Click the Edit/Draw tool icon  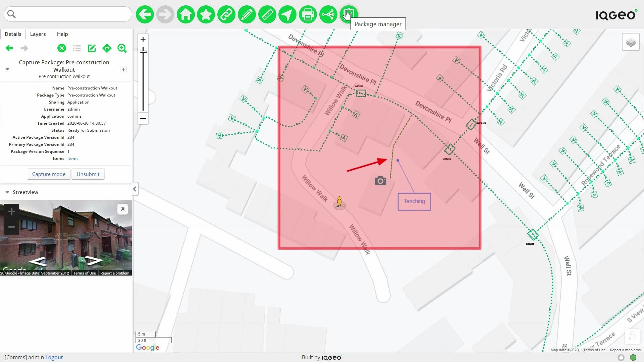pos(247,14)
